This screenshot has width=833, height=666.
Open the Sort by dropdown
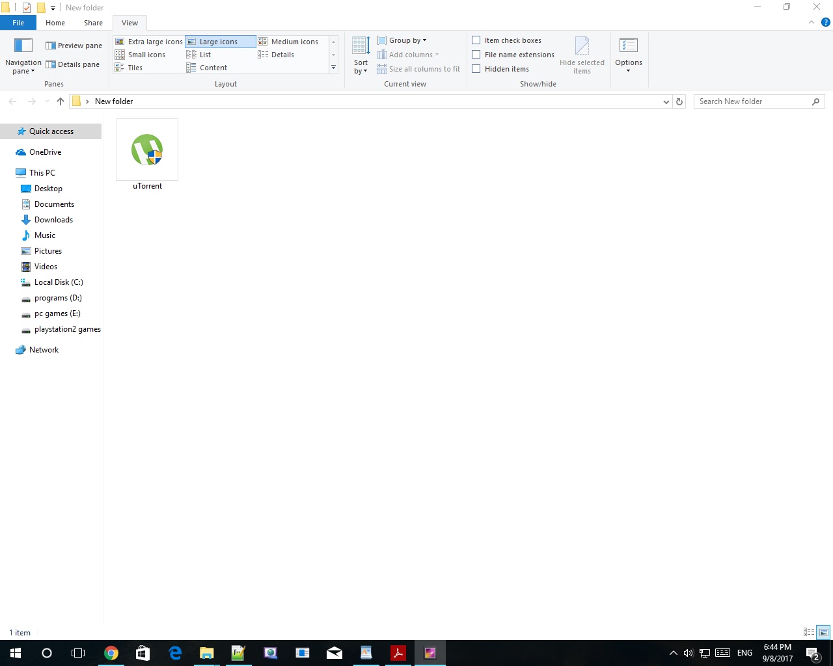[x=361, y=56]
